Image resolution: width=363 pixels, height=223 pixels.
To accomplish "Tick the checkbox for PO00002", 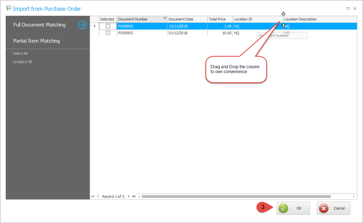I will tap(108, 26).
